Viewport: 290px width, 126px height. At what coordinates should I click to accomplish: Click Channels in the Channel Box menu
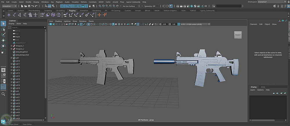pos(253,24)
